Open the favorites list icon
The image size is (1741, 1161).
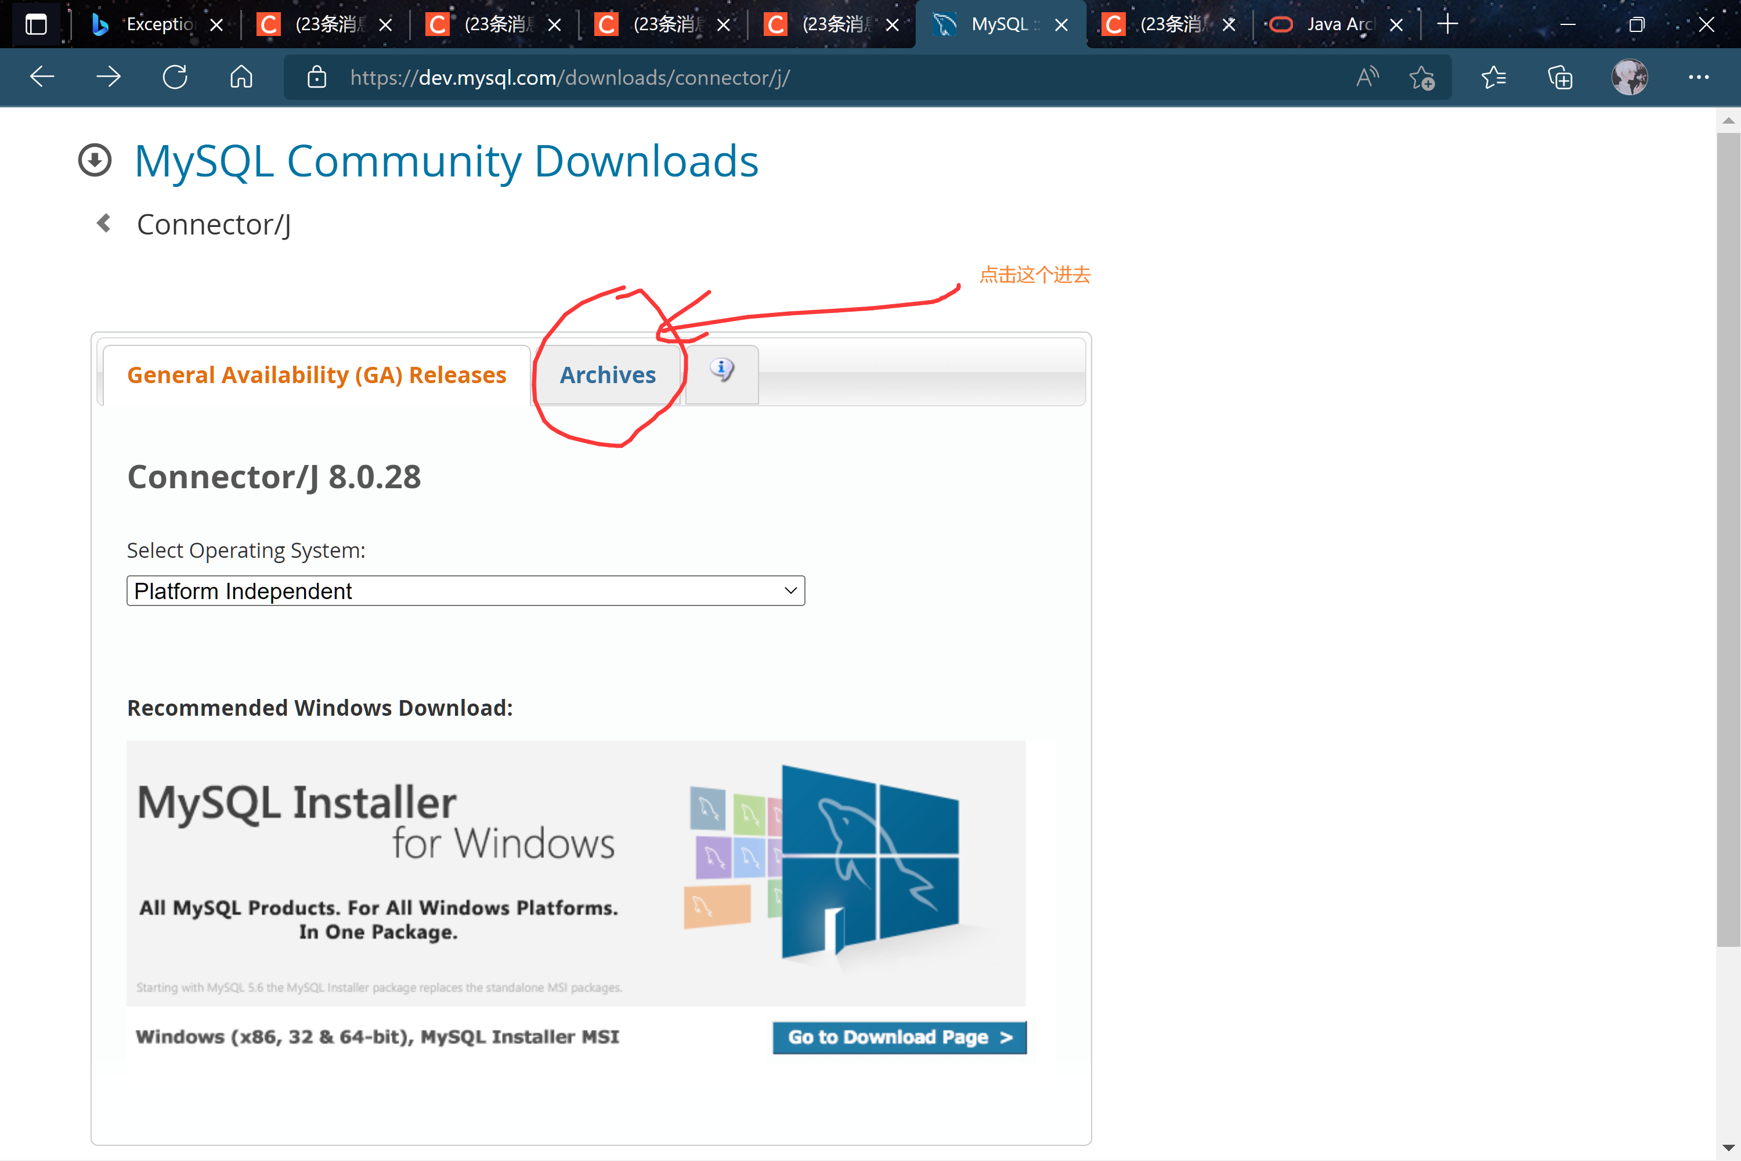(1493, 77)
